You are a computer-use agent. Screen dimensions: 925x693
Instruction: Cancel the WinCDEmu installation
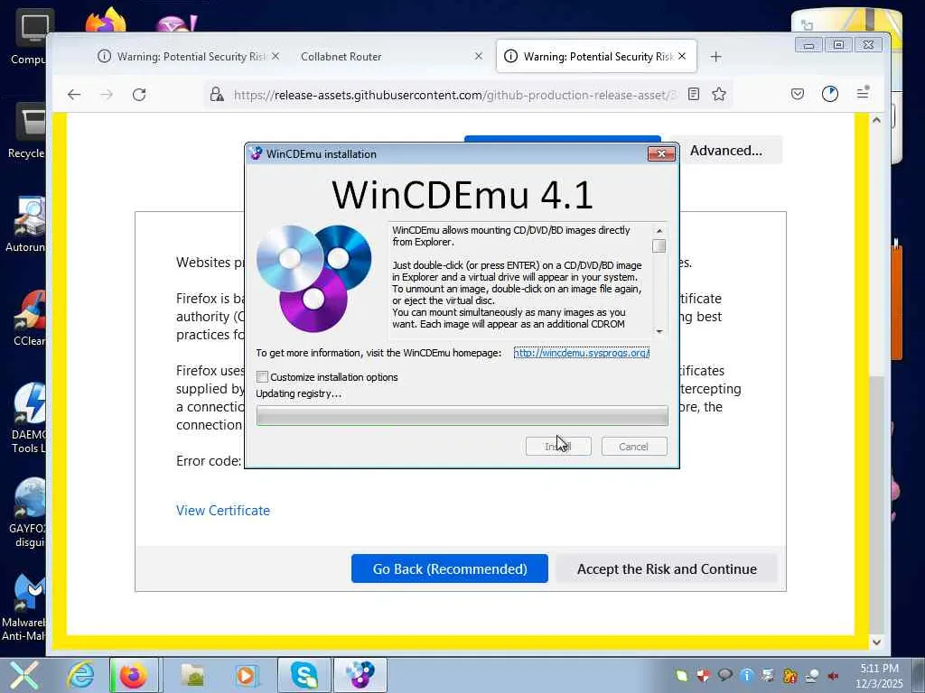634,446
